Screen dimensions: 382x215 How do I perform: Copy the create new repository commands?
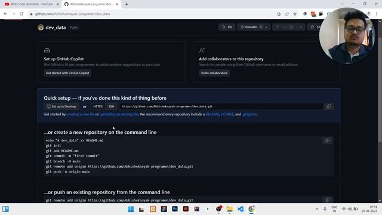(328, 140)
